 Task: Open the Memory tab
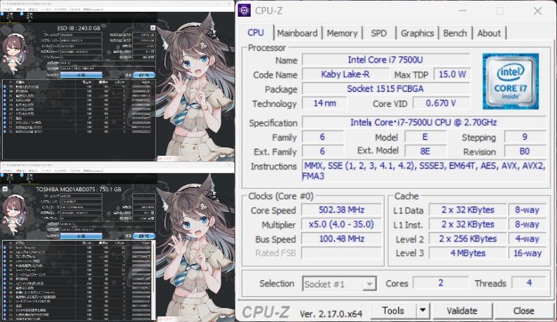(342, 33)
